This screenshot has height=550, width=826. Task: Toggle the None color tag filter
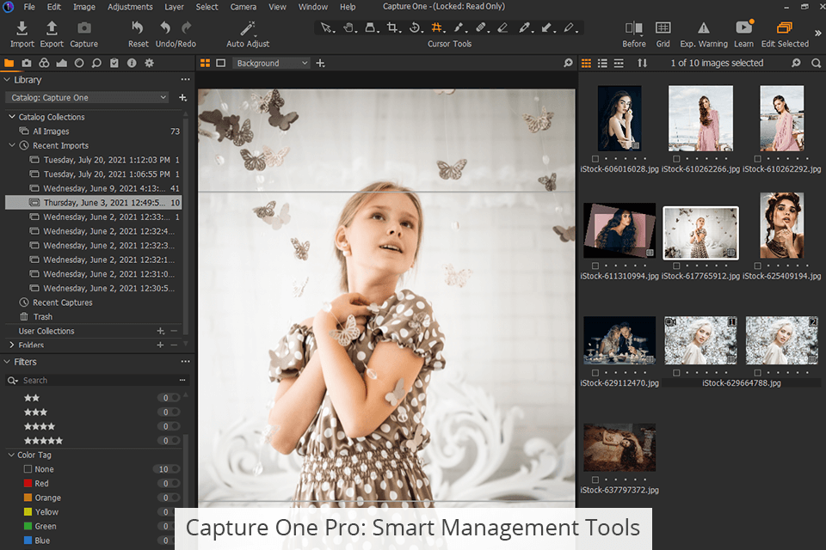[x=43, y=469]
